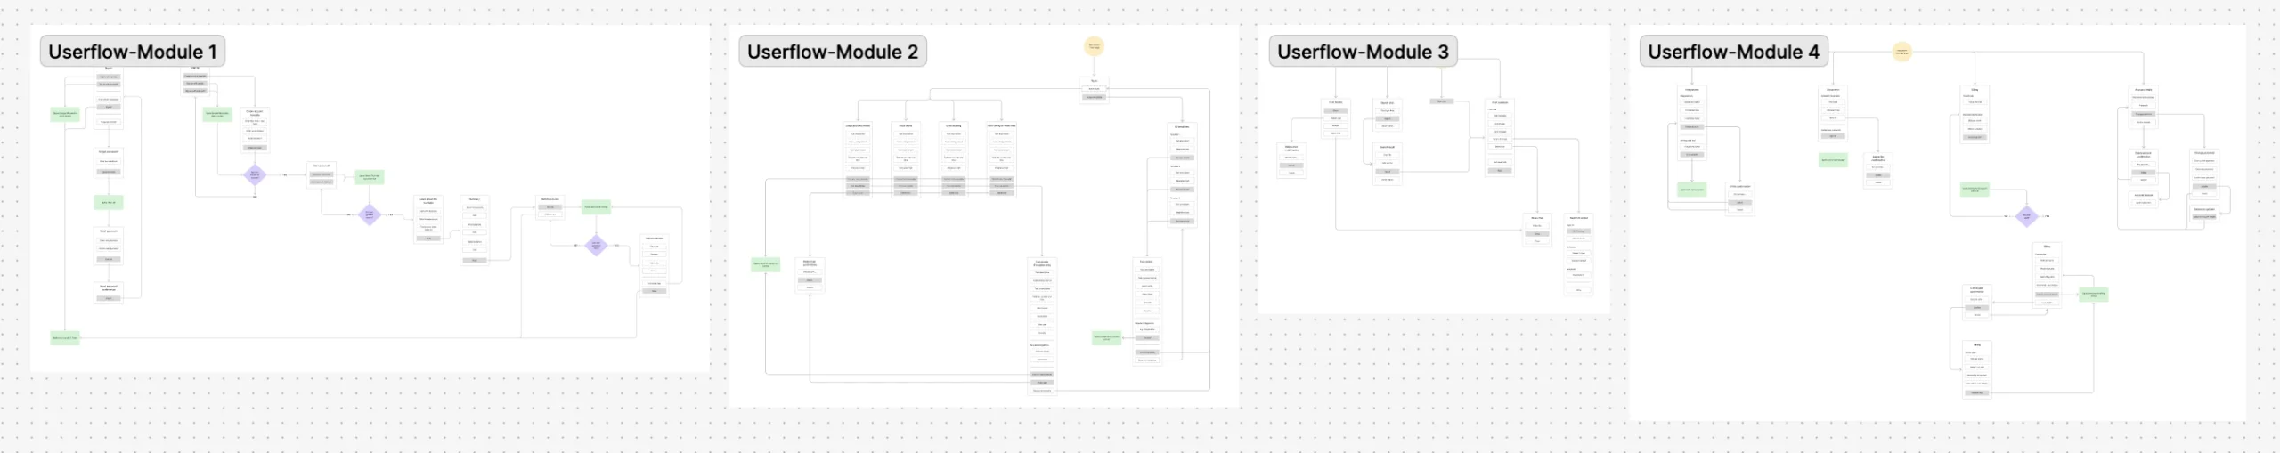Select the green note at Module 2's left edge

(765, 264)
